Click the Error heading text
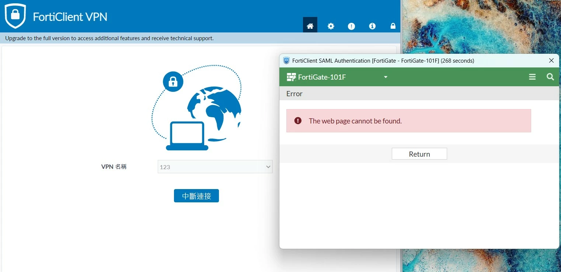 pyautogui.click(x=295, y=94)
